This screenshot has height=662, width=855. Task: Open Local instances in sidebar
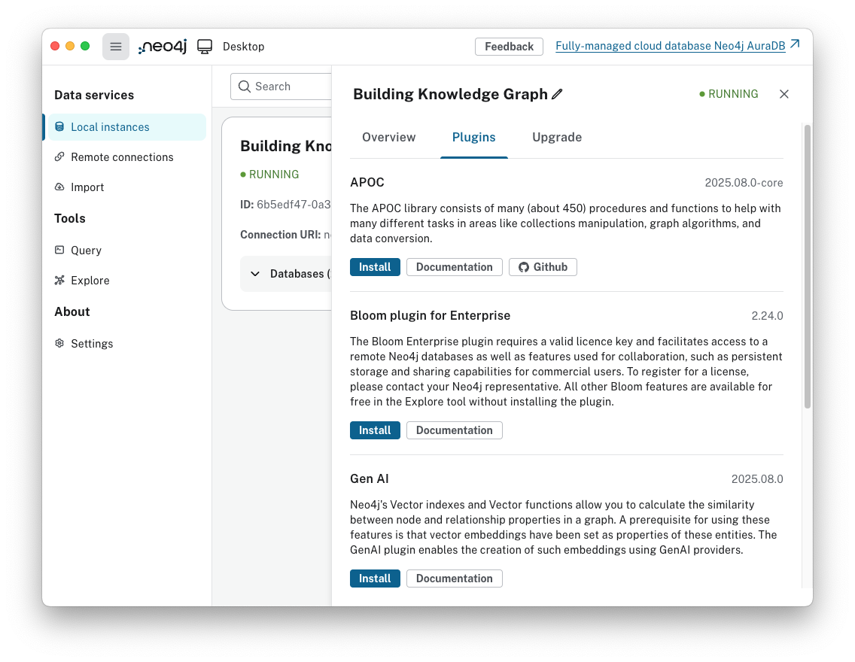point(127,127)
